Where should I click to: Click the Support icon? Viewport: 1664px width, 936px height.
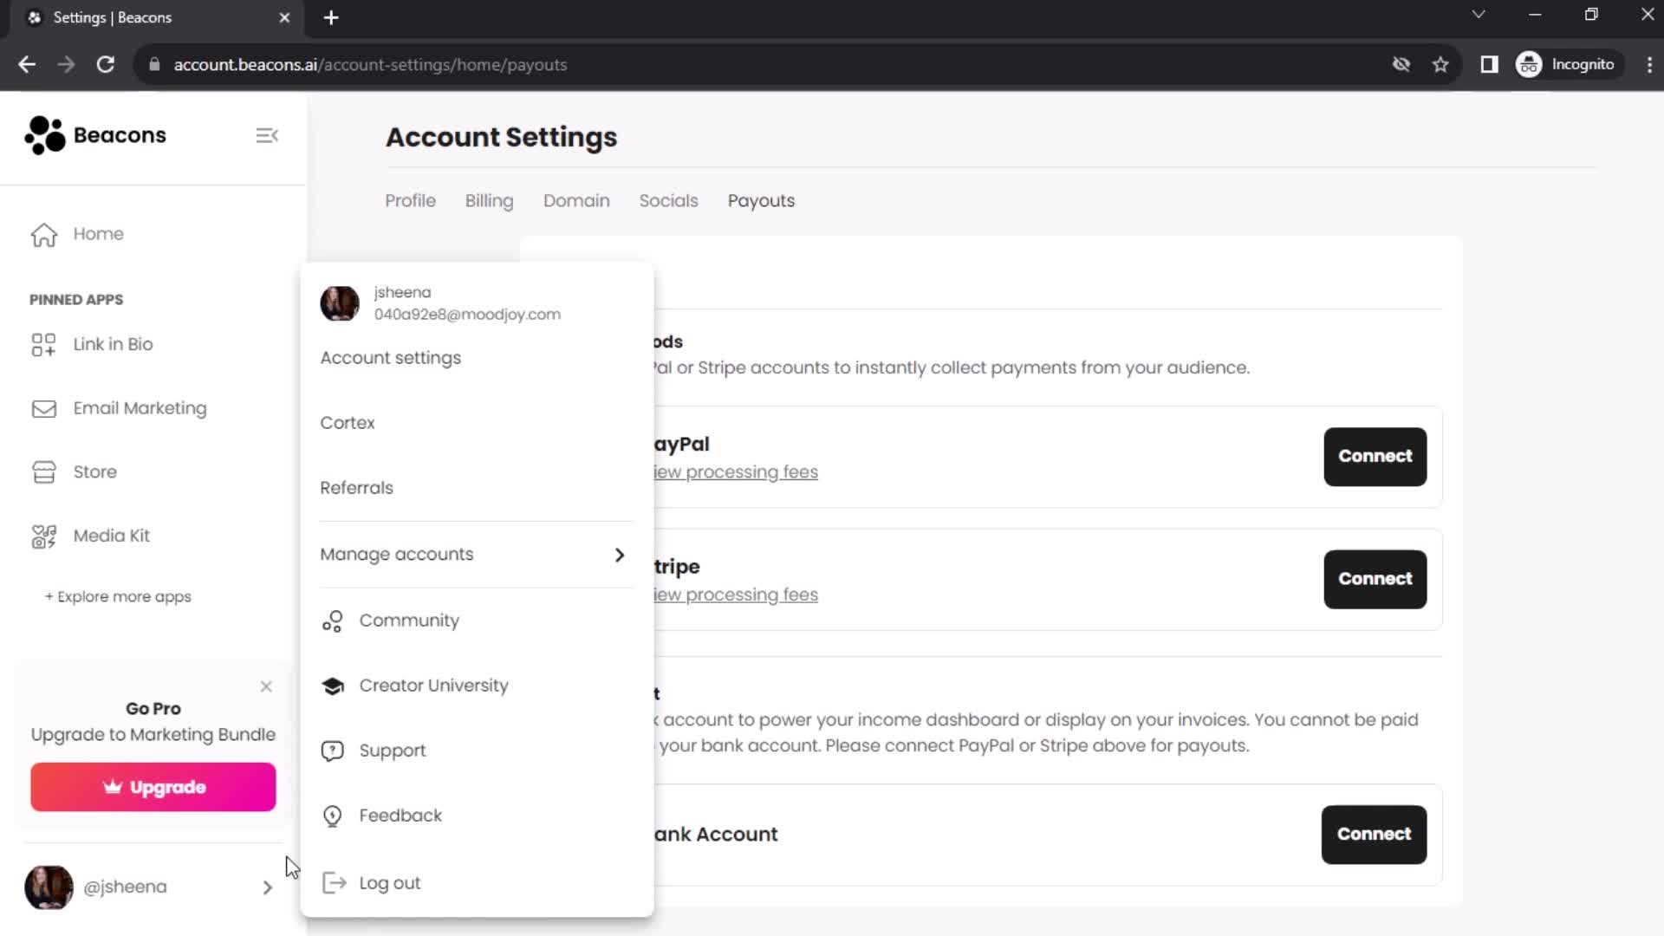[x=333, y=751]
